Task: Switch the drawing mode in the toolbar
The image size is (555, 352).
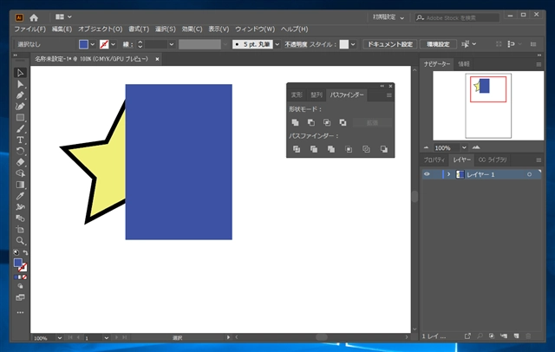Action: pyautogui.click(x=20, y=286)
